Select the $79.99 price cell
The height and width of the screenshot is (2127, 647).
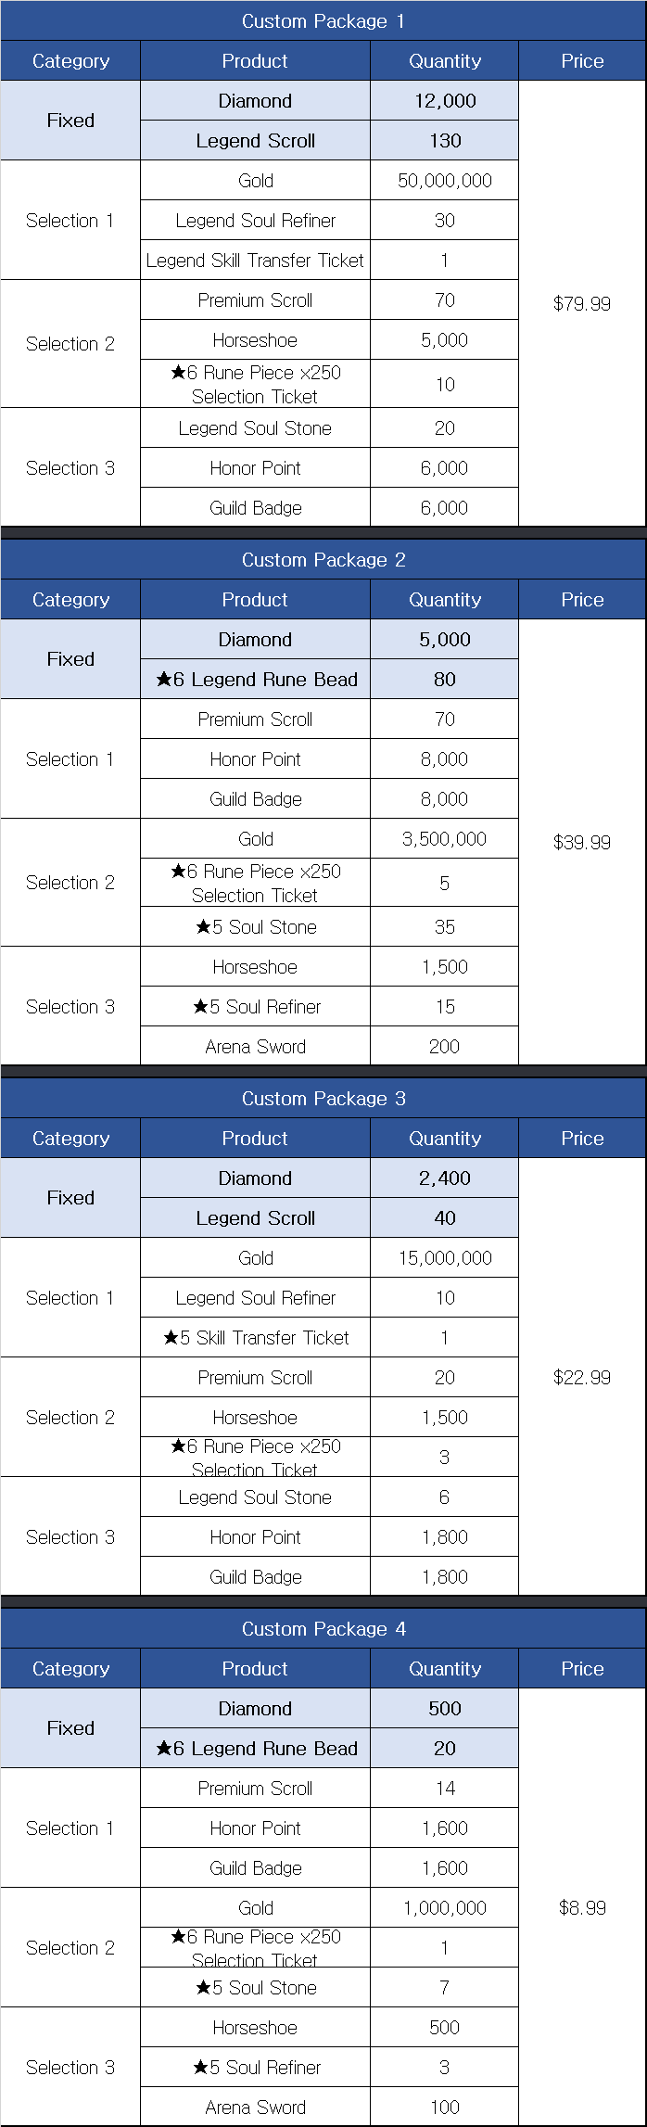[582, 303]
